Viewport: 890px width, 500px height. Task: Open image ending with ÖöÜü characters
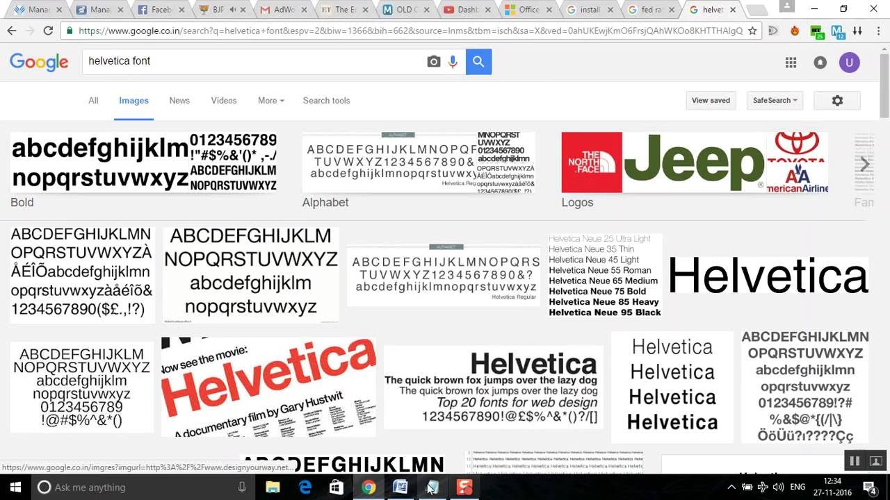coord(805,387)
